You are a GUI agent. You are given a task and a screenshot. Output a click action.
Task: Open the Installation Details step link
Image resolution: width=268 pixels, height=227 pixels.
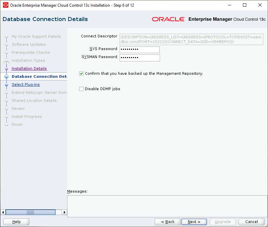[x=29, y=68]
